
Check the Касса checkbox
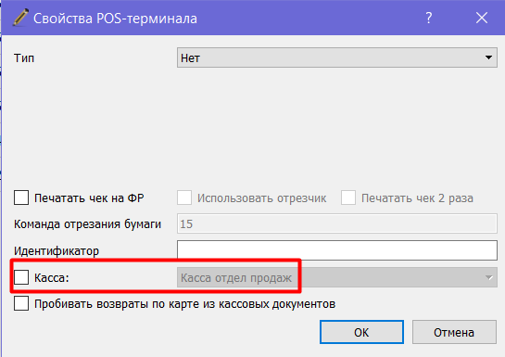pyautogui.click(x=21, y=277)
